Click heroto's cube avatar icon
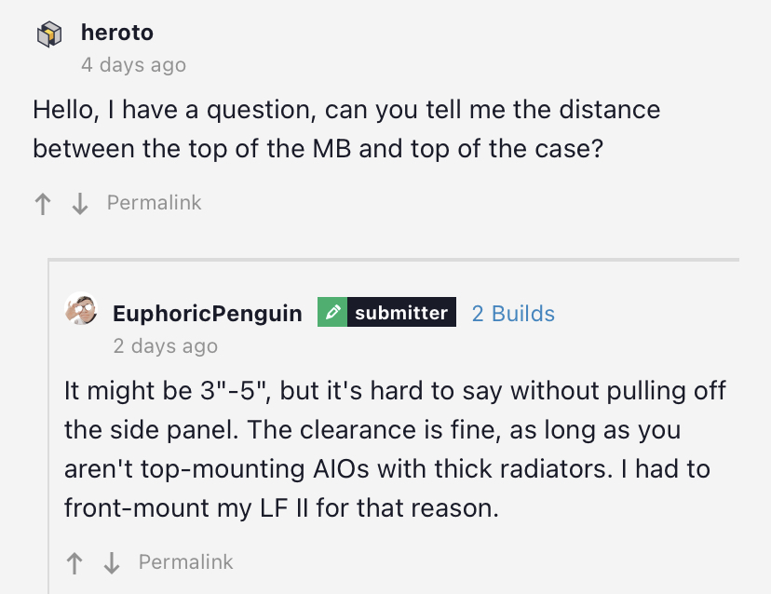This screenshot has width=771, height=594. 48,34
